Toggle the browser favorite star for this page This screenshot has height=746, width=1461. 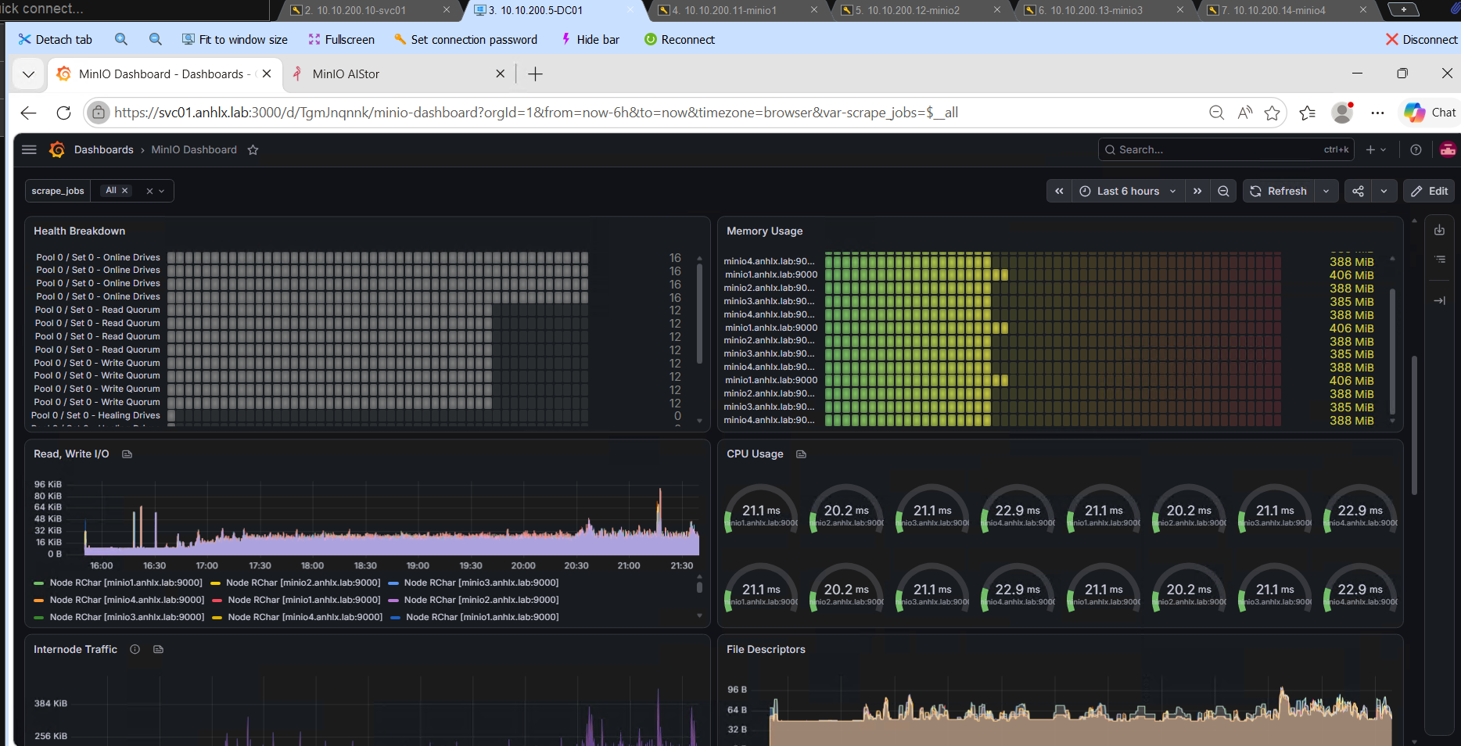point(1273,113)
